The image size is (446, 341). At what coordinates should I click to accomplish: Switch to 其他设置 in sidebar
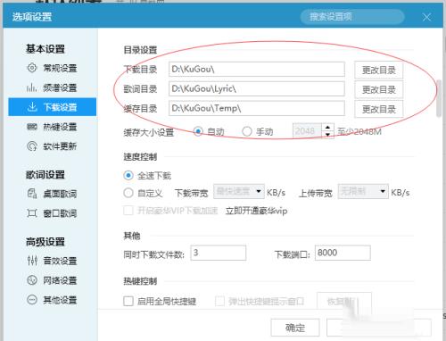point(52,300)
